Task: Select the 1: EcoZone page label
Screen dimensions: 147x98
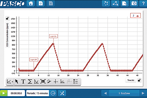Action: coord(124,93)
